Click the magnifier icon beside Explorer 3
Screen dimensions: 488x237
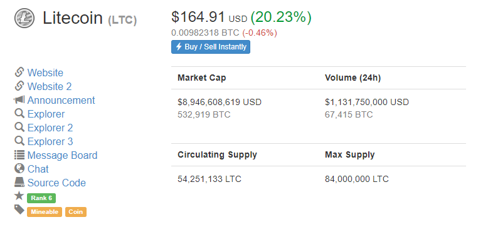point(19,141)
